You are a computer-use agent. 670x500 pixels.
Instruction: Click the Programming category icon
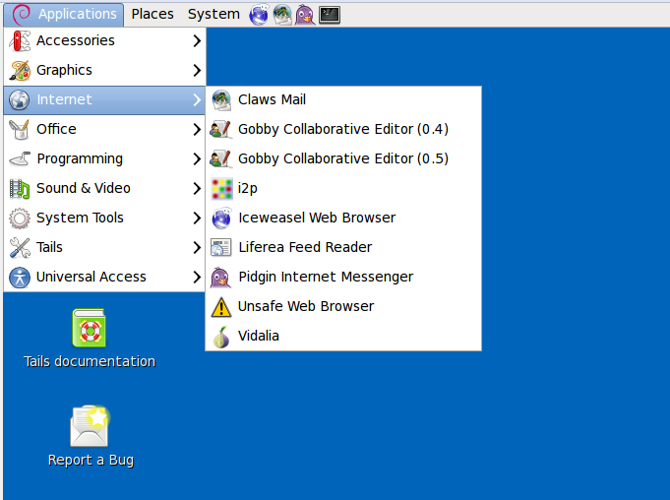click(20, 158)
